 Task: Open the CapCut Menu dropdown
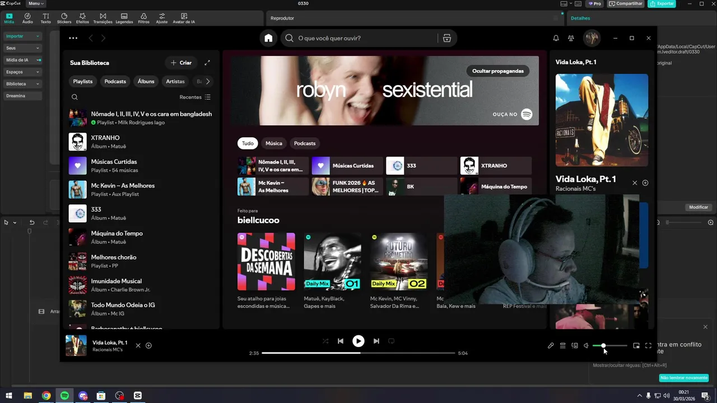pos(36,3)
